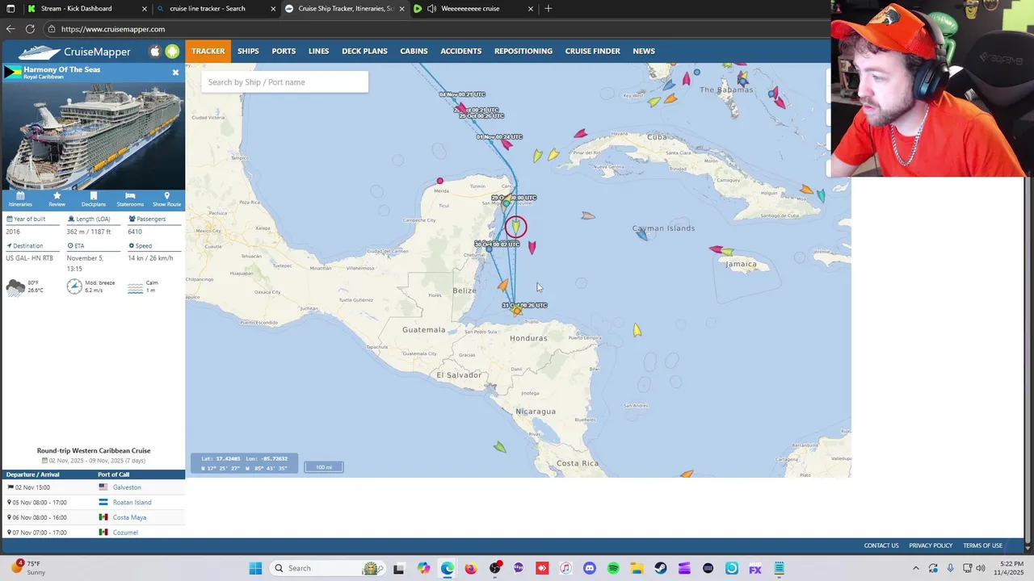1034x581 pixels.
Task: Click TERMS OF USE footer link
Action: 982,545
